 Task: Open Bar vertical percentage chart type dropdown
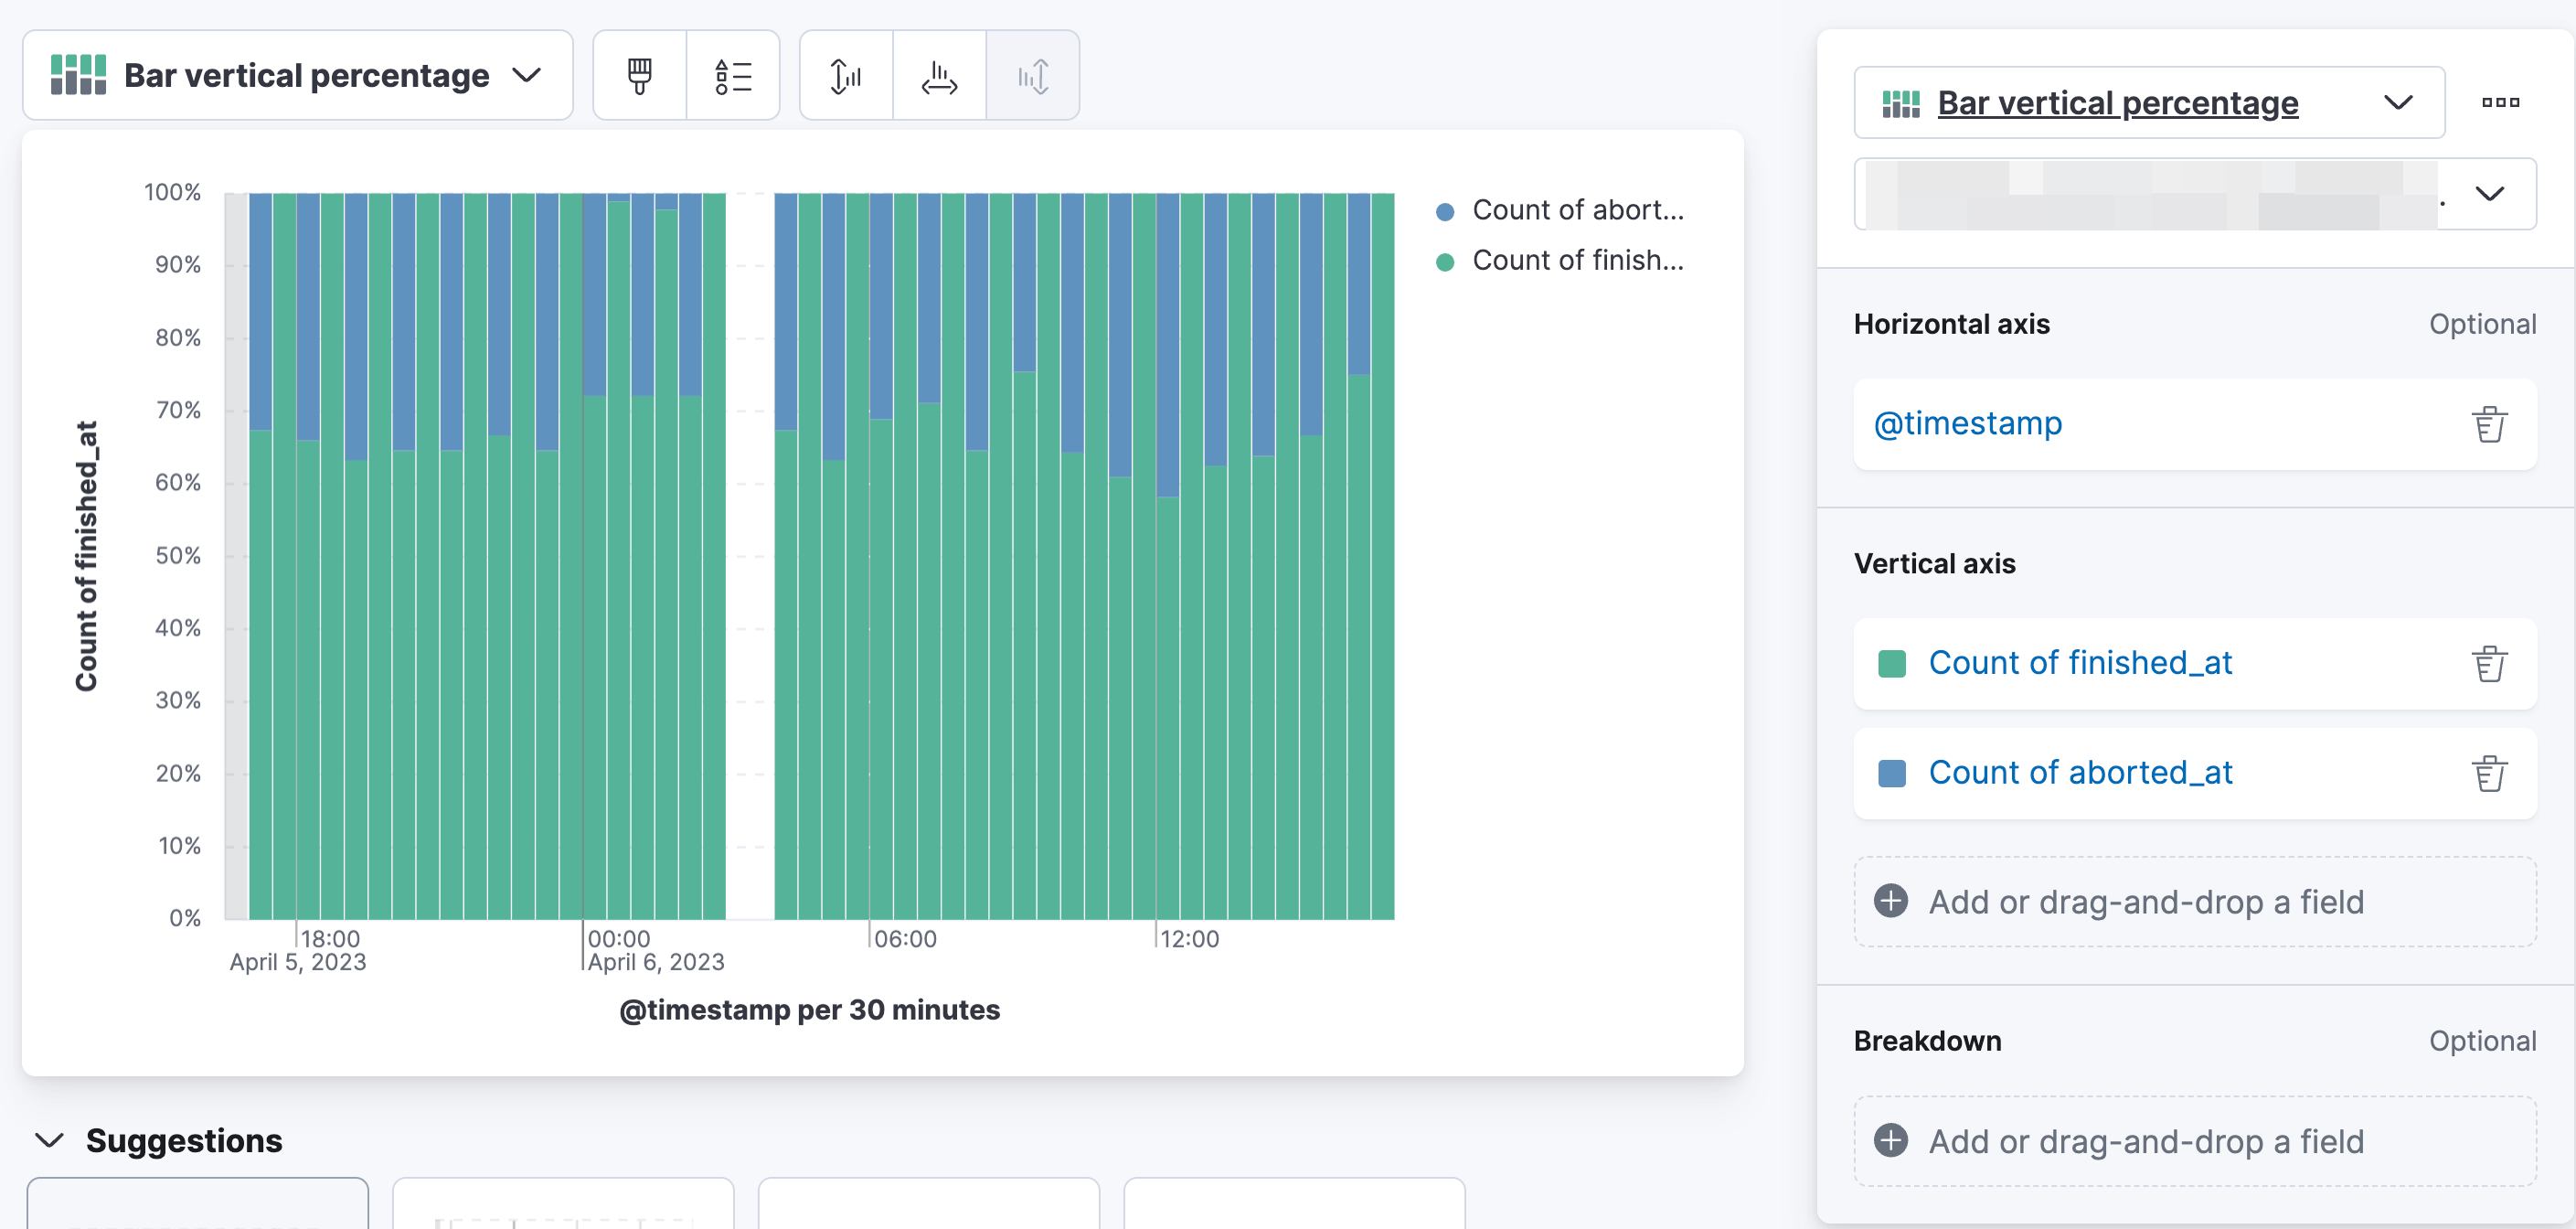point(297,76)
